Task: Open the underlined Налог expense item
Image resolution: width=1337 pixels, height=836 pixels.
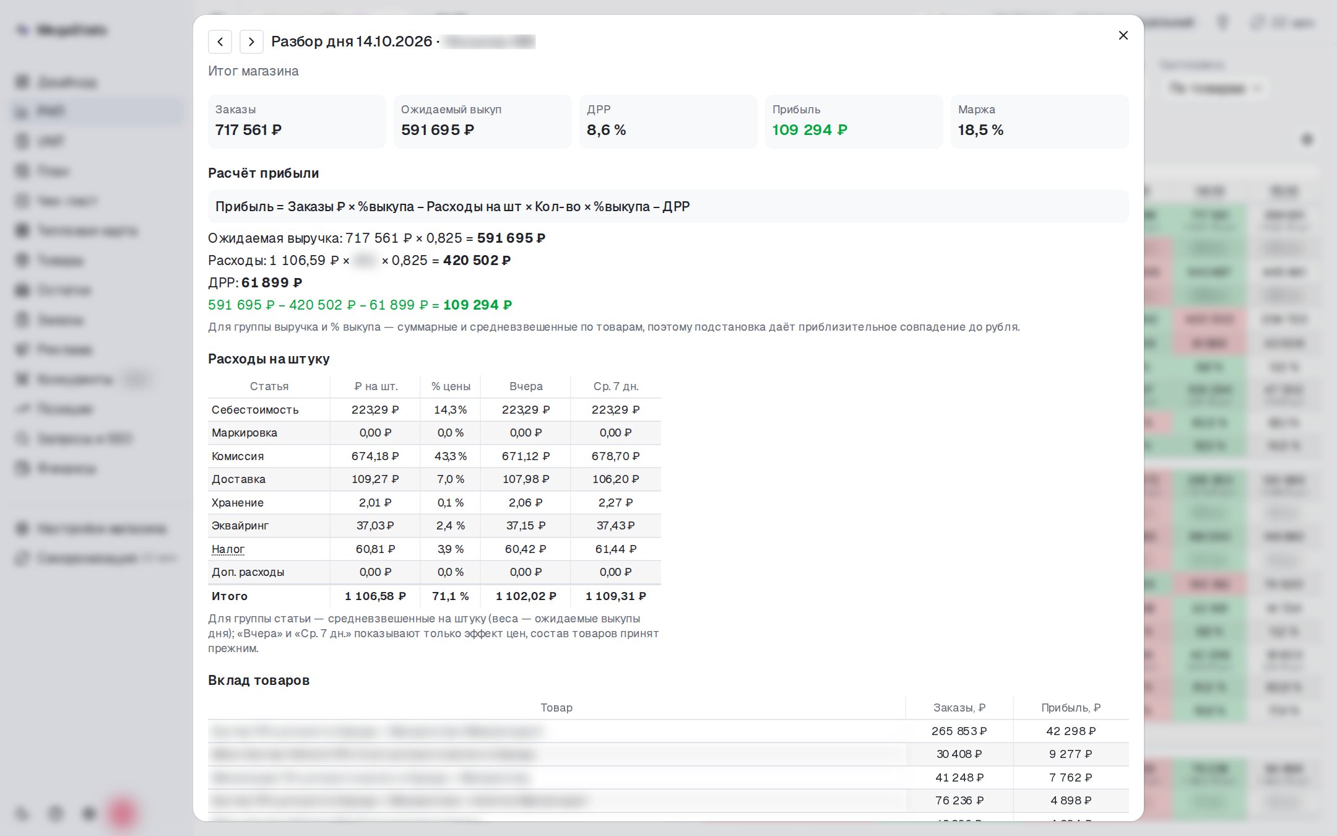Action: (228, 549)
